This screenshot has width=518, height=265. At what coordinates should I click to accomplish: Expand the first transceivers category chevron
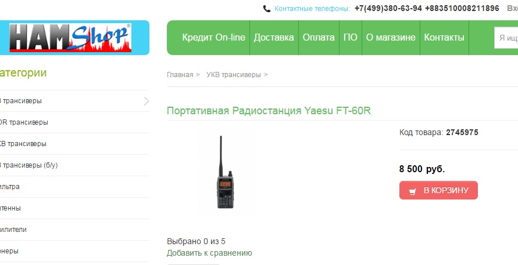point(147,101)
